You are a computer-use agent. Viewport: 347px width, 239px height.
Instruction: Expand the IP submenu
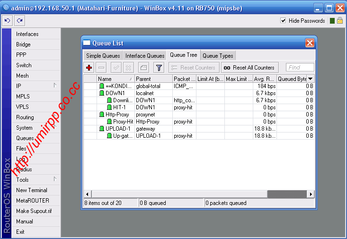tap(55, 85)
